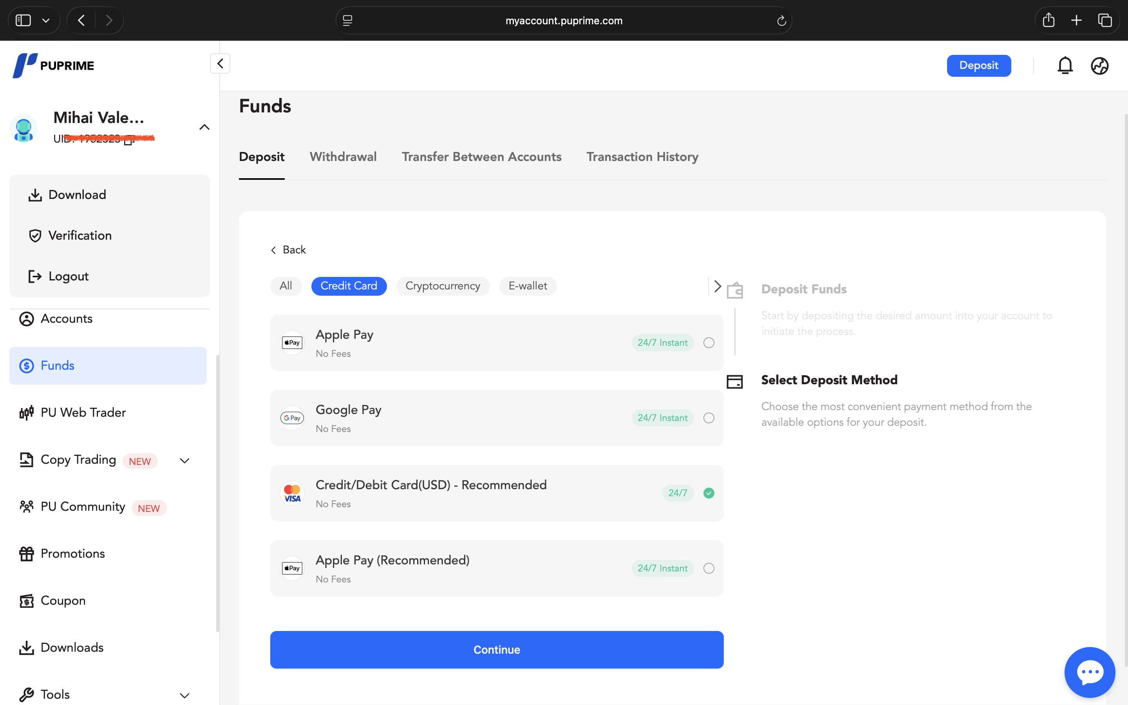This screenshot has height=705, width=1128.
Task: Toggle the Credit/Debit Card(USD) selected radio
Action: point(709,493)
